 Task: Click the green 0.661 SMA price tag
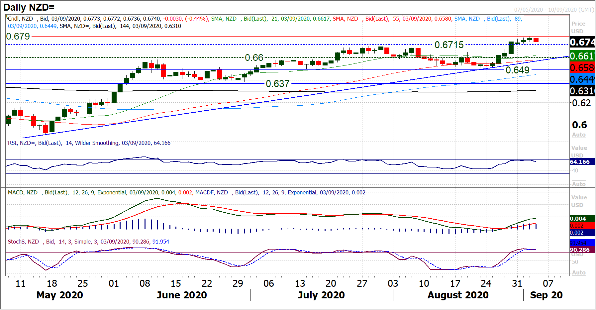[x=582, y=56]
